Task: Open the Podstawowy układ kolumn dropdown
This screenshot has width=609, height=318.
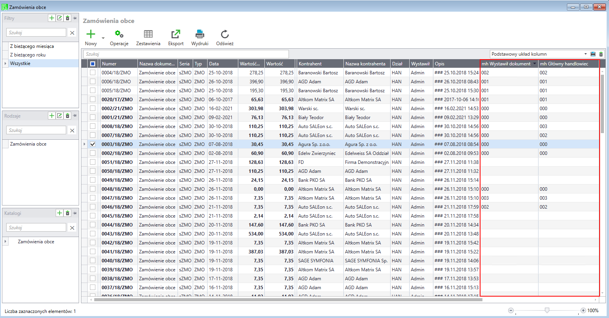Action: [585, 54]
